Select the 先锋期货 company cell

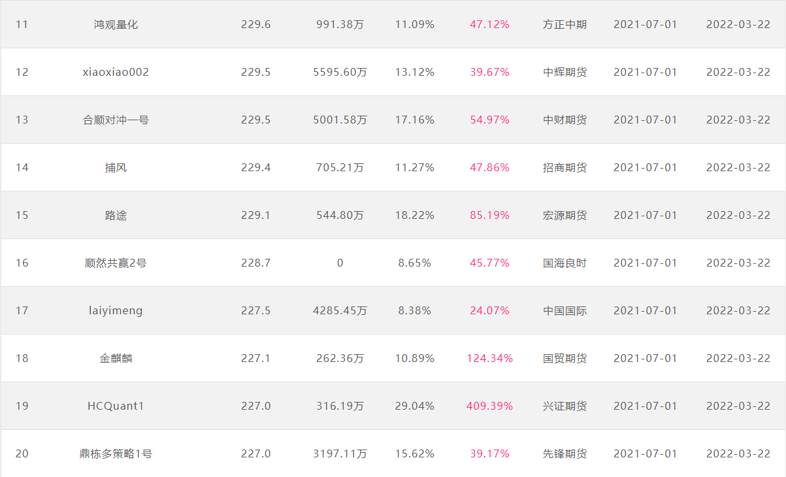pos(565,454)
